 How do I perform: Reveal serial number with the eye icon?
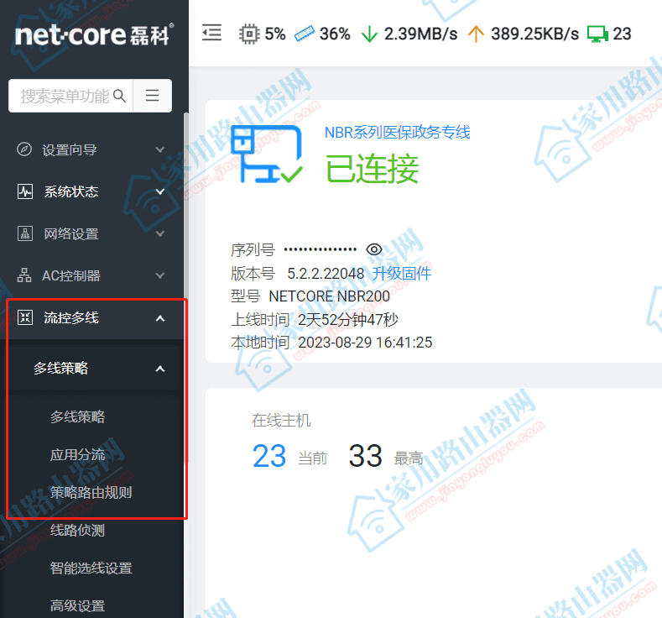[x=374, y=249]
